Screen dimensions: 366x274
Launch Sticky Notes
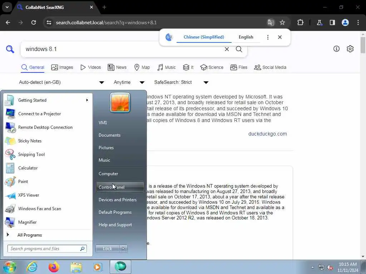tap(48, 141)
